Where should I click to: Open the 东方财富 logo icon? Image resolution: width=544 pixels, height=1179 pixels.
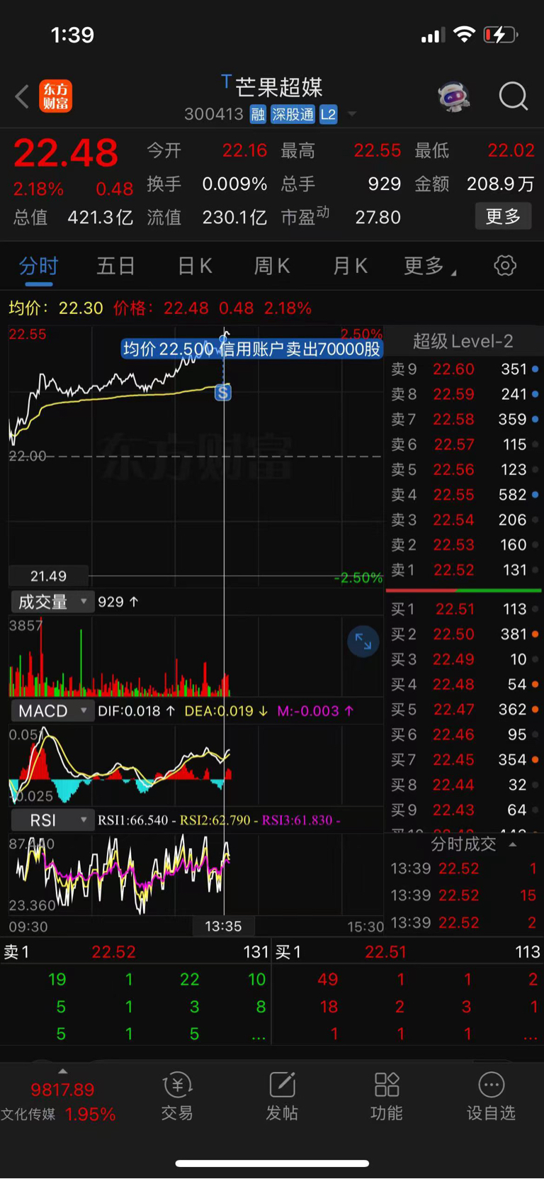coord(56,96)
